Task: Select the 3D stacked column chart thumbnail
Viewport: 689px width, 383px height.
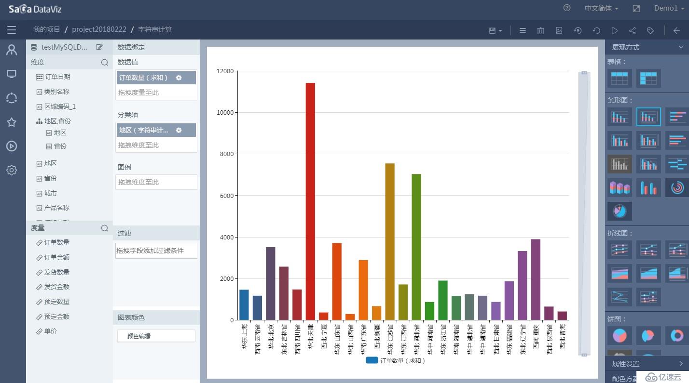Action: [620, 187]
